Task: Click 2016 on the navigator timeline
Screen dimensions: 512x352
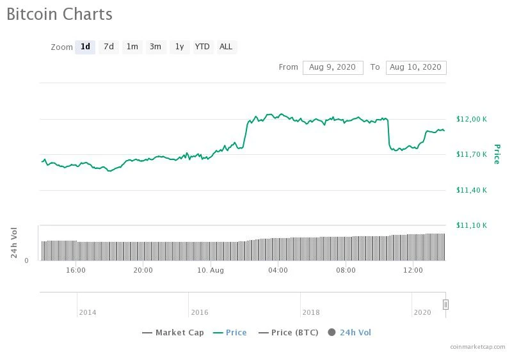Action: 200,312
